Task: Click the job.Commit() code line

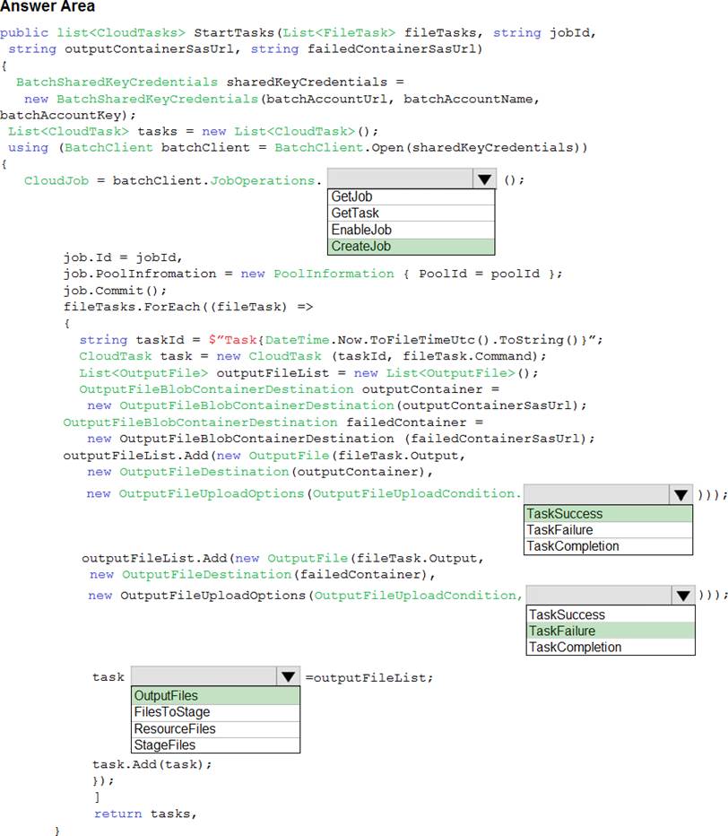Action: click(115, 290)
